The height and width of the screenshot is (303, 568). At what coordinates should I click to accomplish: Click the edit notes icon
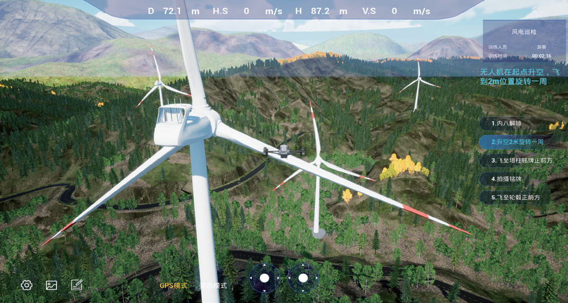pyautogui.click(x=76, y=285)
